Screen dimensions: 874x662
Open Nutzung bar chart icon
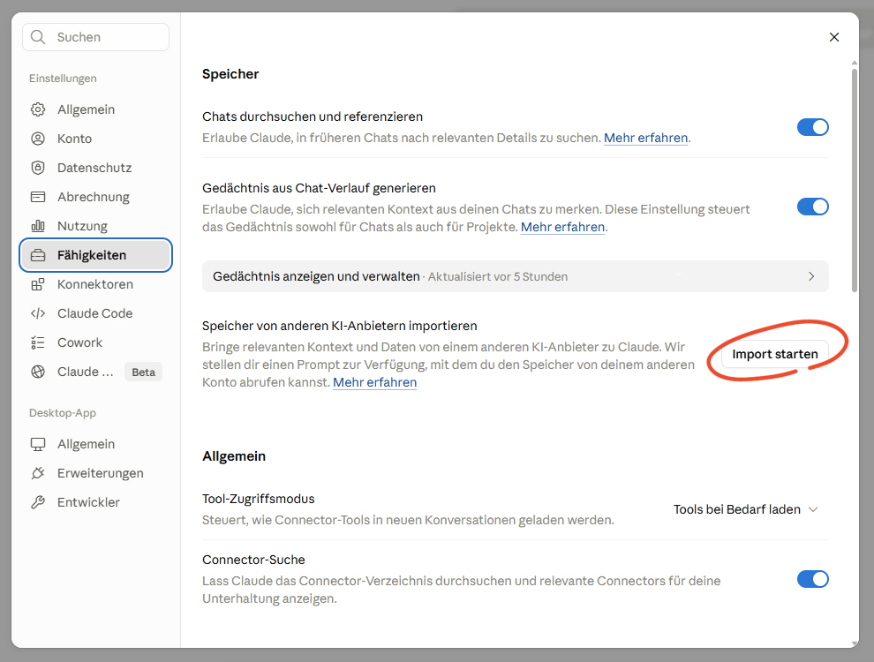click(x=38, y=226)
